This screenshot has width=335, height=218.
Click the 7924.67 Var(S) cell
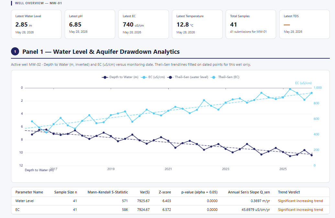click(143, 210)
